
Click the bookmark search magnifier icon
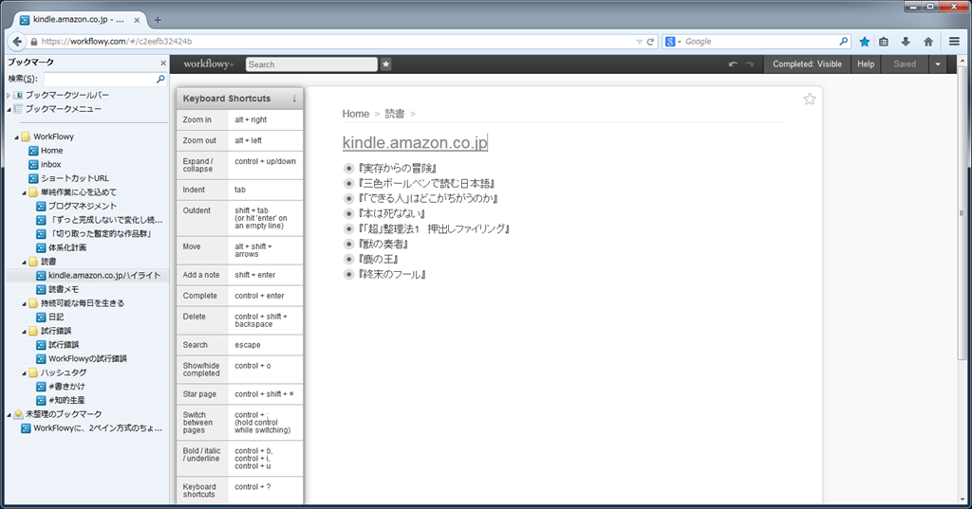click(160, 79)
